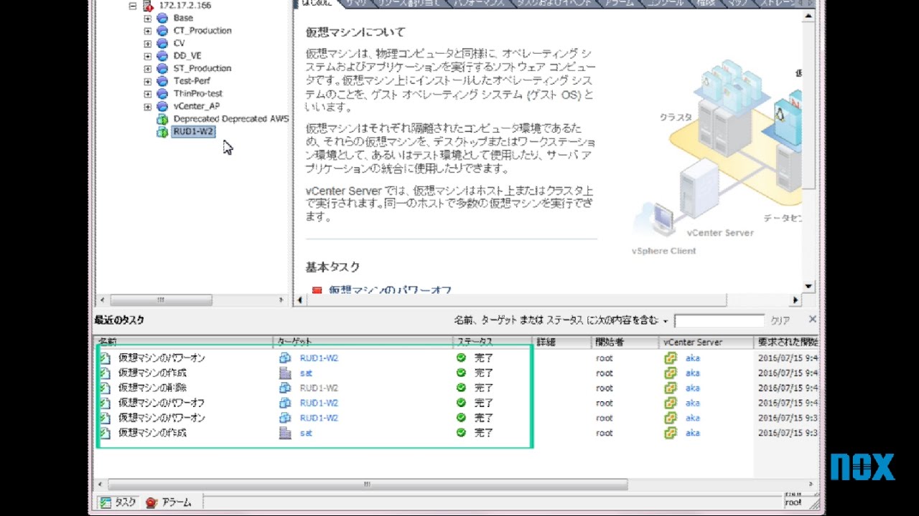Sort the task list by the 名前 column header
Image resolution: width=919 pixels, height=516 pixels.
click(184, 342)
